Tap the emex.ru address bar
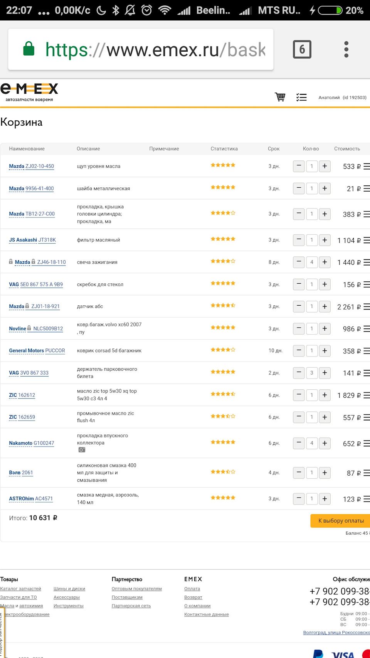This screenshot has width=370, height=658. point(154,49)
